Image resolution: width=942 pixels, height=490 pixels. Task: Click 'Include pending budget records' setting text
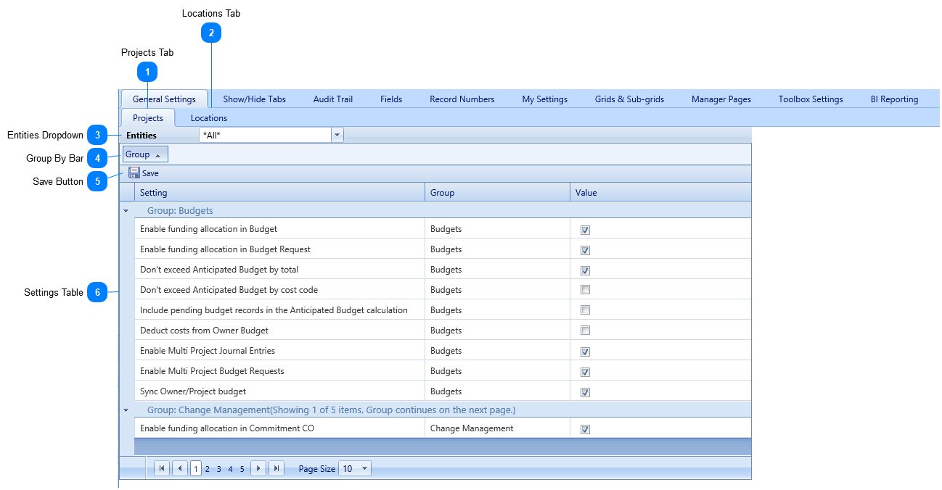(274, 310)
